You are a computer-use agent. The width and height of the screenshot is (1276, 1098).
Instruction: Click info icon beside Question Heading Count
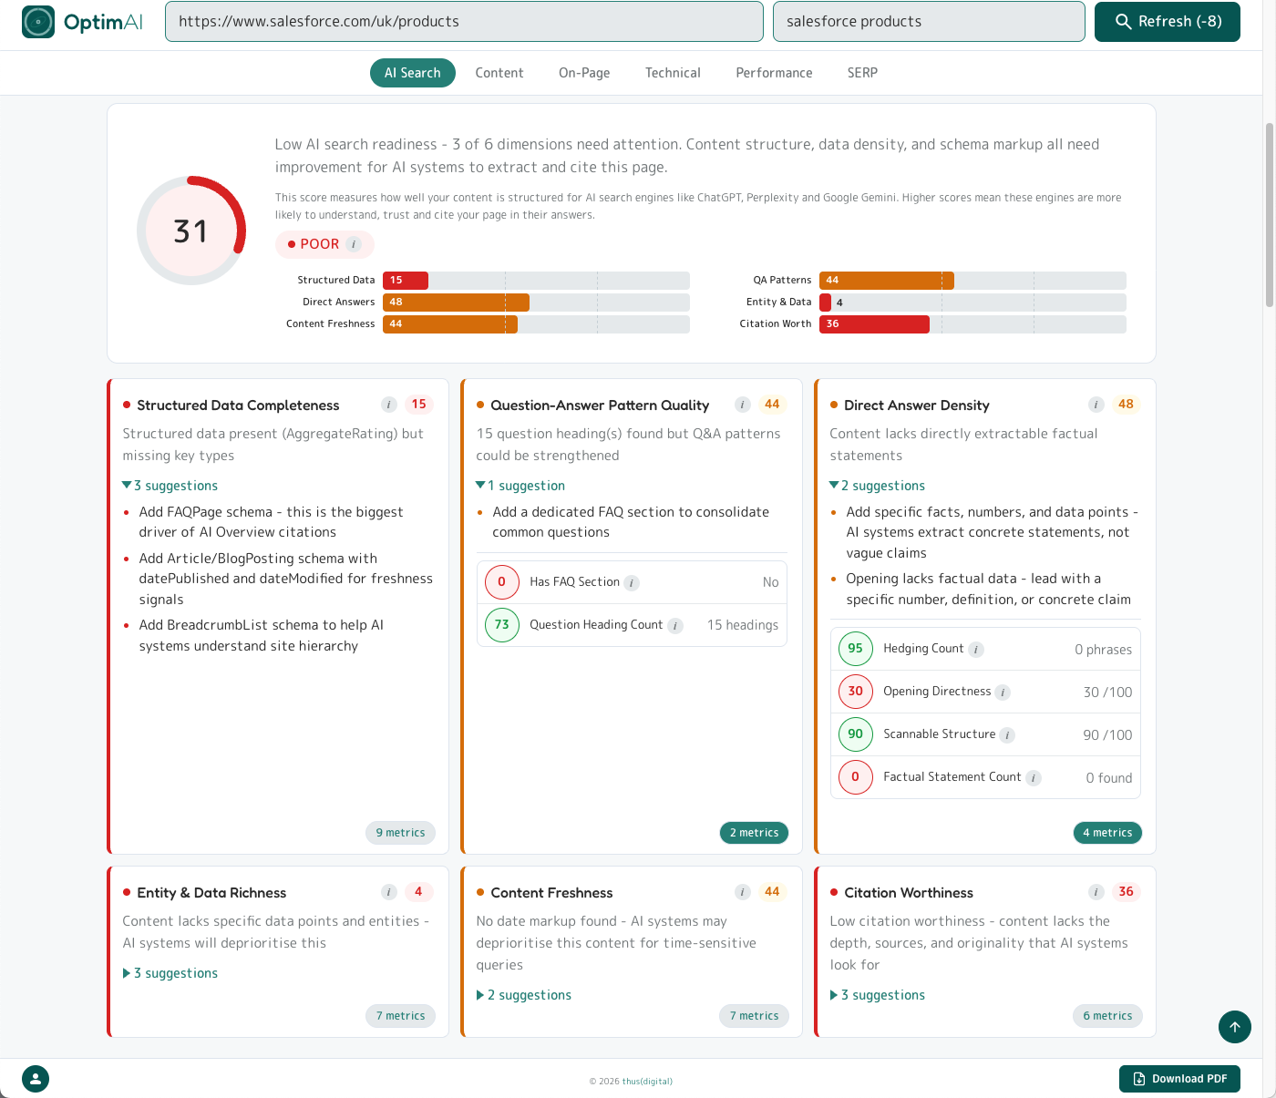pyautogui.click(x=675, y=626)
